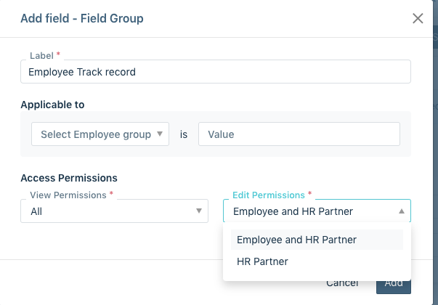Open the Select Employee group dropdown
The height and width of the screenshot is (305, 438).
click(x=100, y=134)
